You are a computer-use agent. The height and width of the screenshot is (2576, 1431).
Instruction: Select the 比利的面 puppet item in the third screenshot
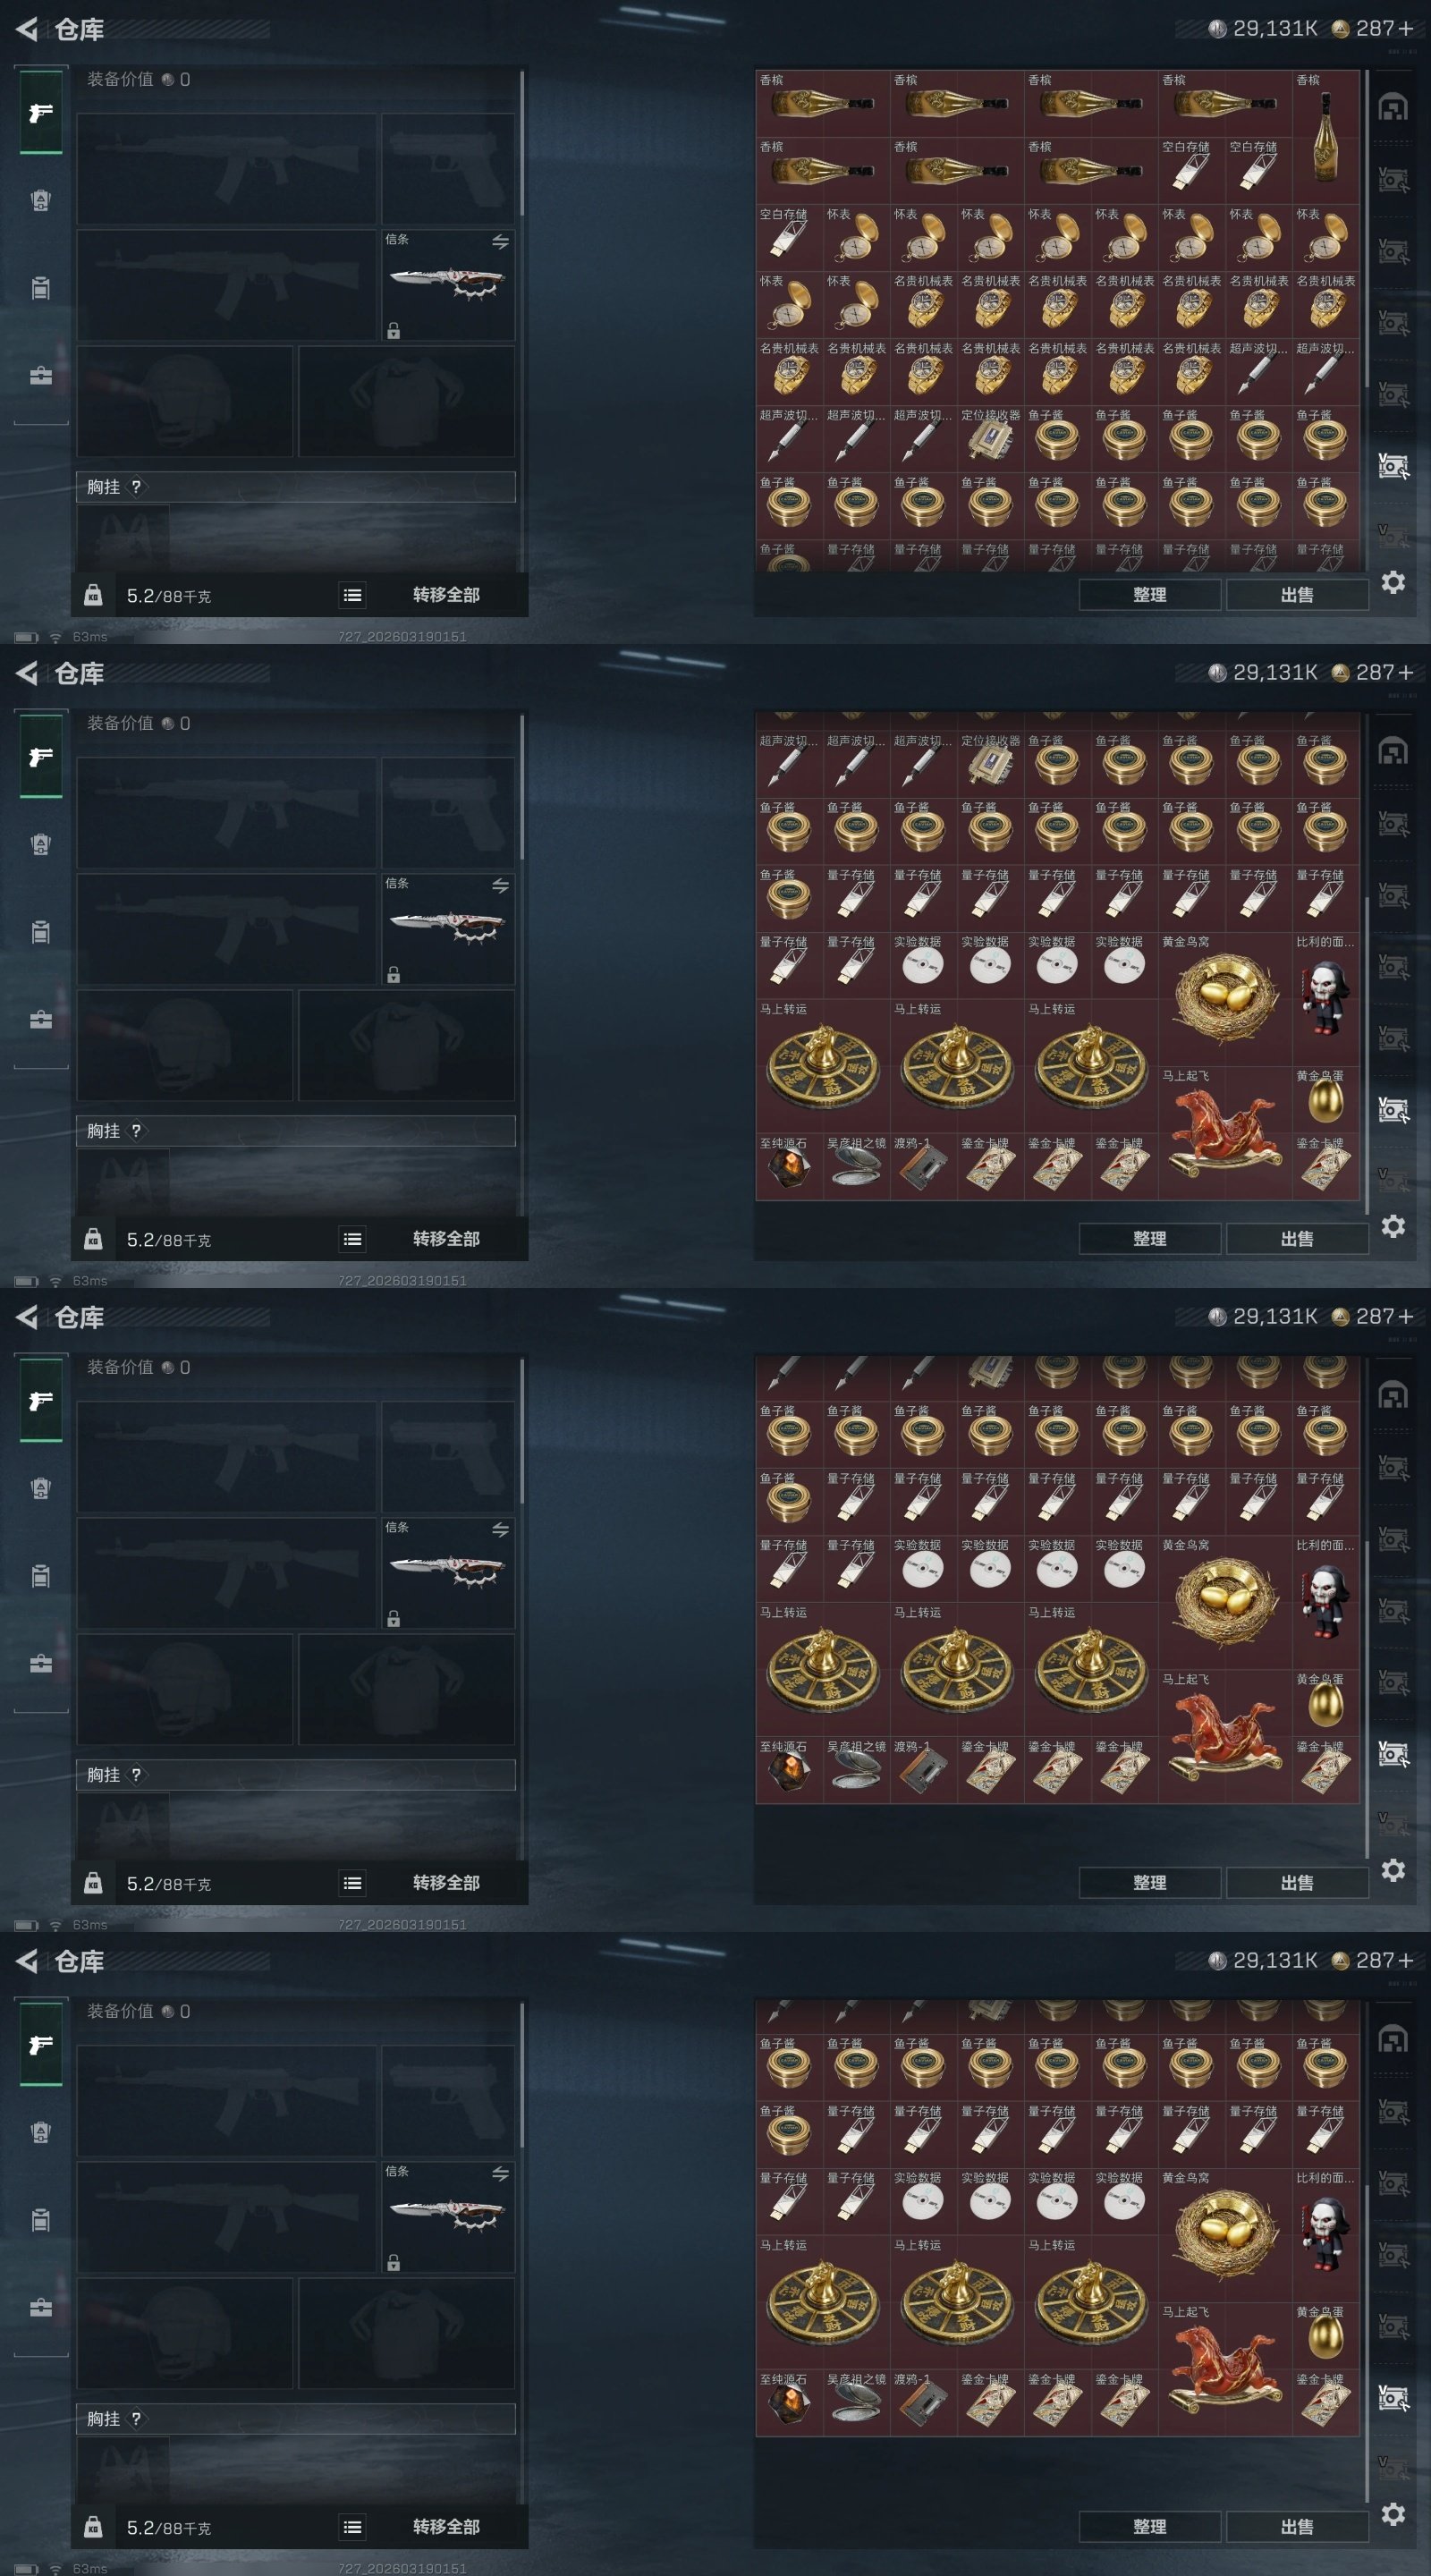tap(1325, 1602)
